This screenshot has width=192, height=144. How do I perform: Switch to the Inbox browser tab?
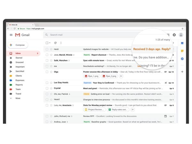tap(21, 25)
